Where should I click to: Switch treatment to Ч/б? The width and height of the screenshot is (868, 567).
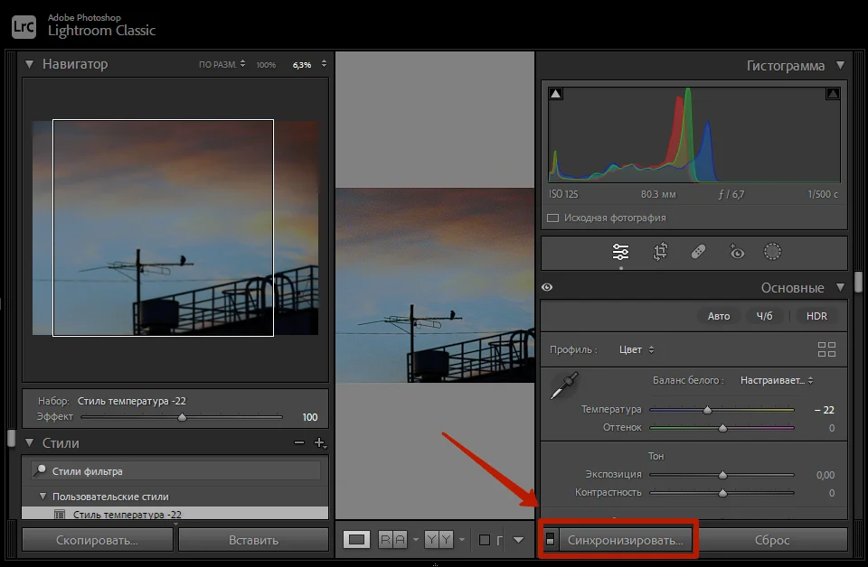(x=764, y=316)
